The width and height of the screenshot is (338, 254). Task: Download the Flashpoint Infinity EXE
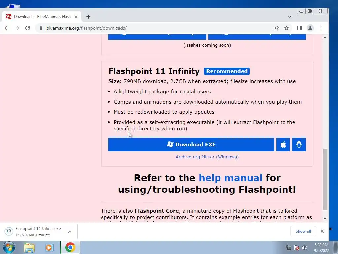pos(191,145)
